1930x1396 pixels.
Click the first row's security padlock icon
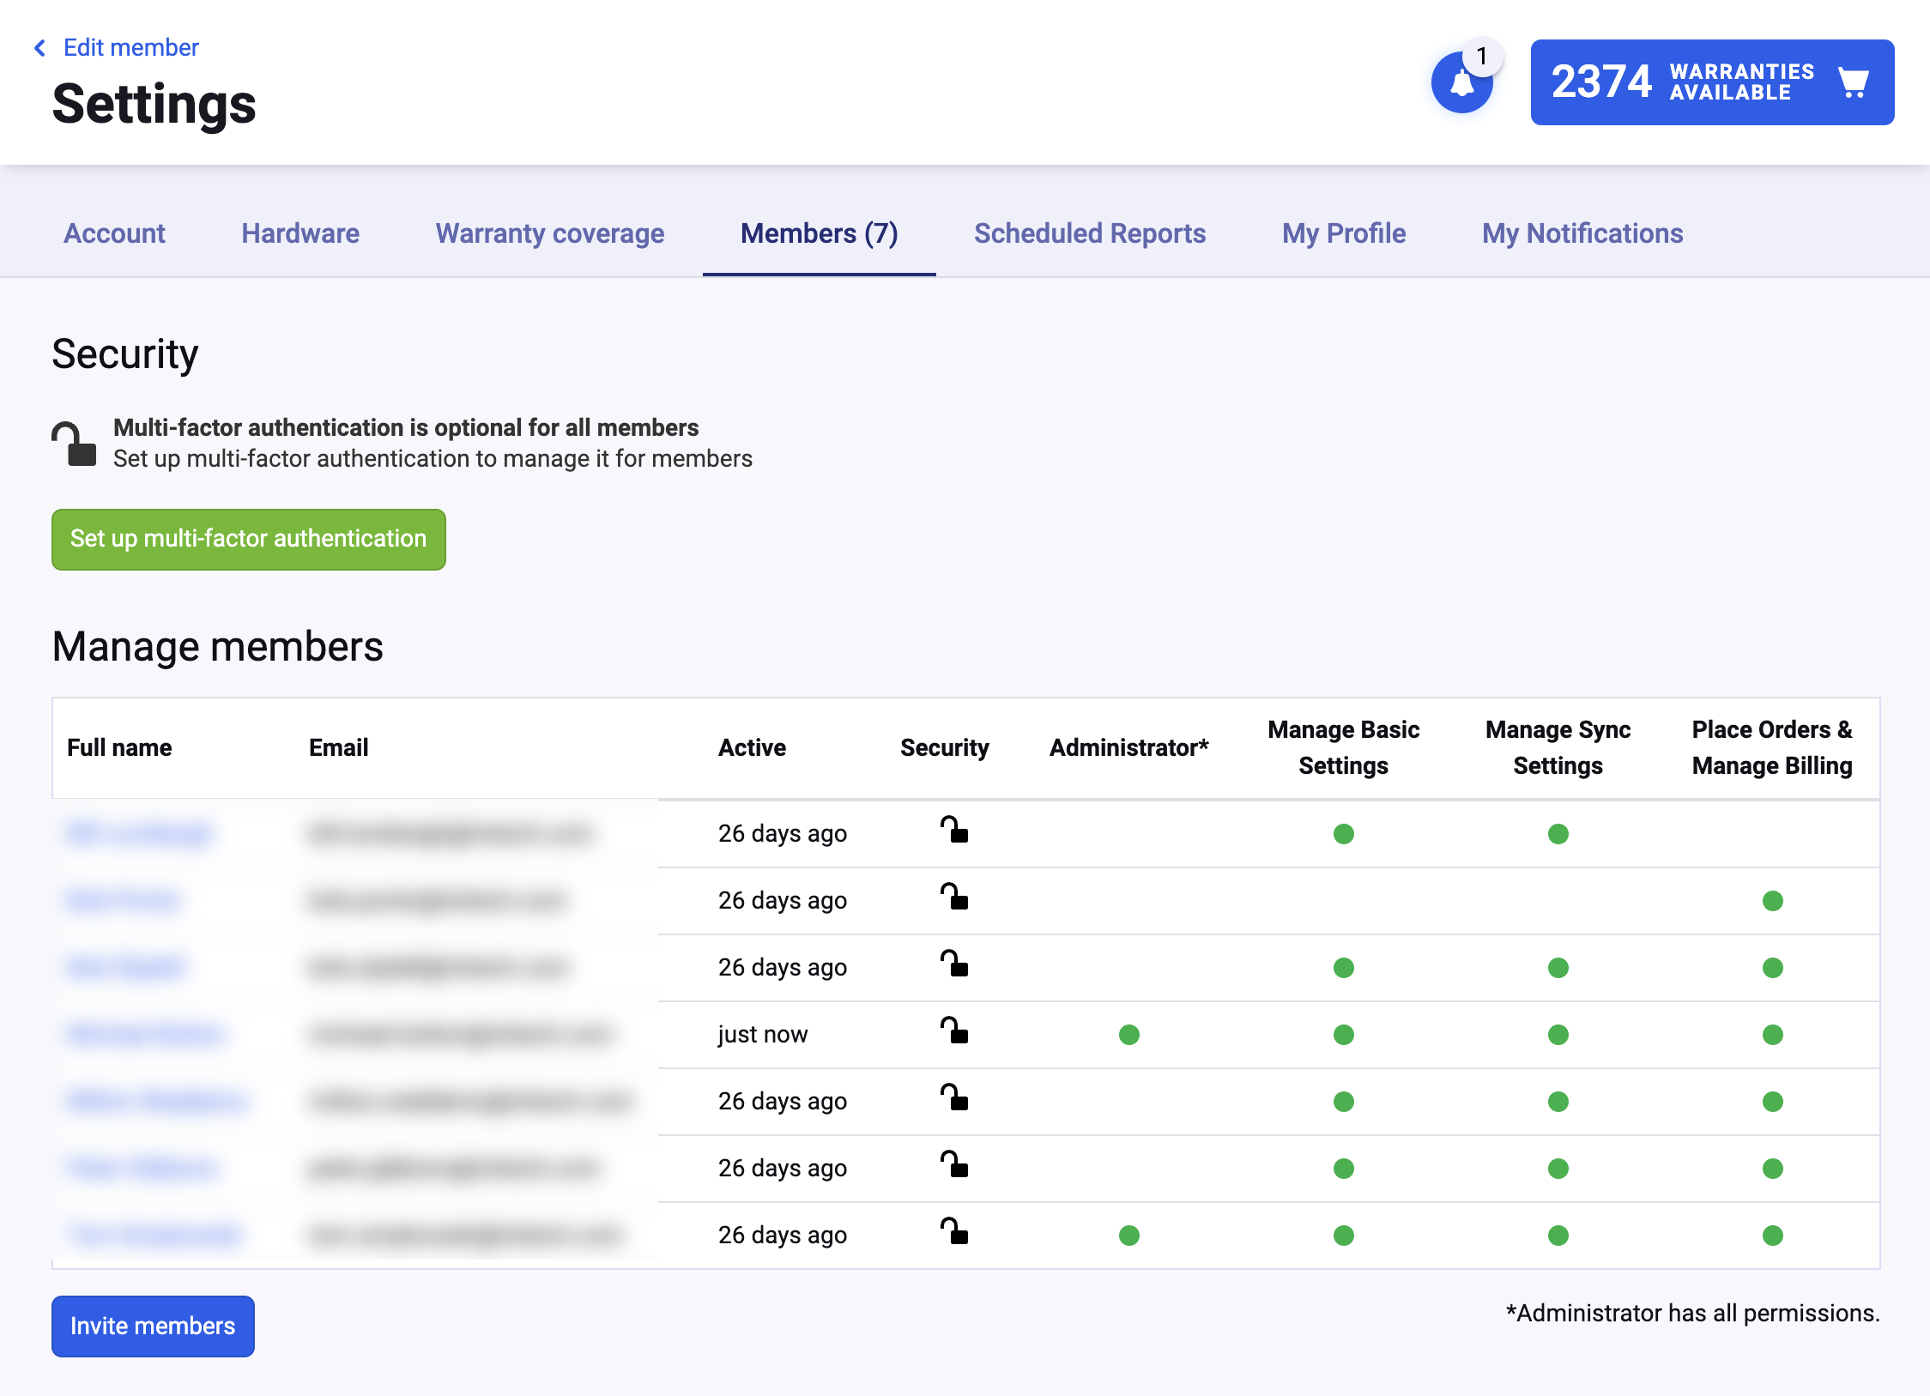[x=954, y=831]
